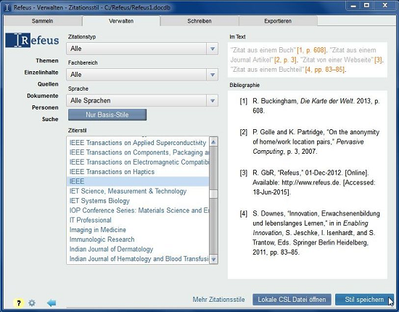Click Lokale CSL Datei öffnen button
The height and width of the screenshot is (312, 399).
point(292,300)
